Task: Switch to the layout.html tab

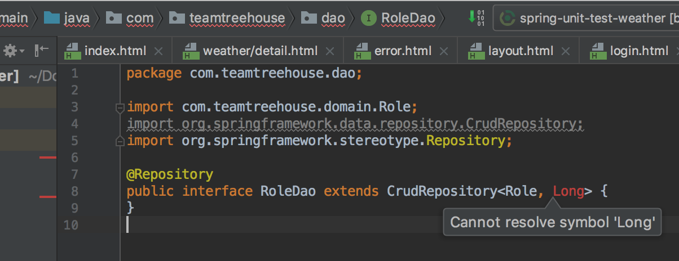Action: (520, 51)
